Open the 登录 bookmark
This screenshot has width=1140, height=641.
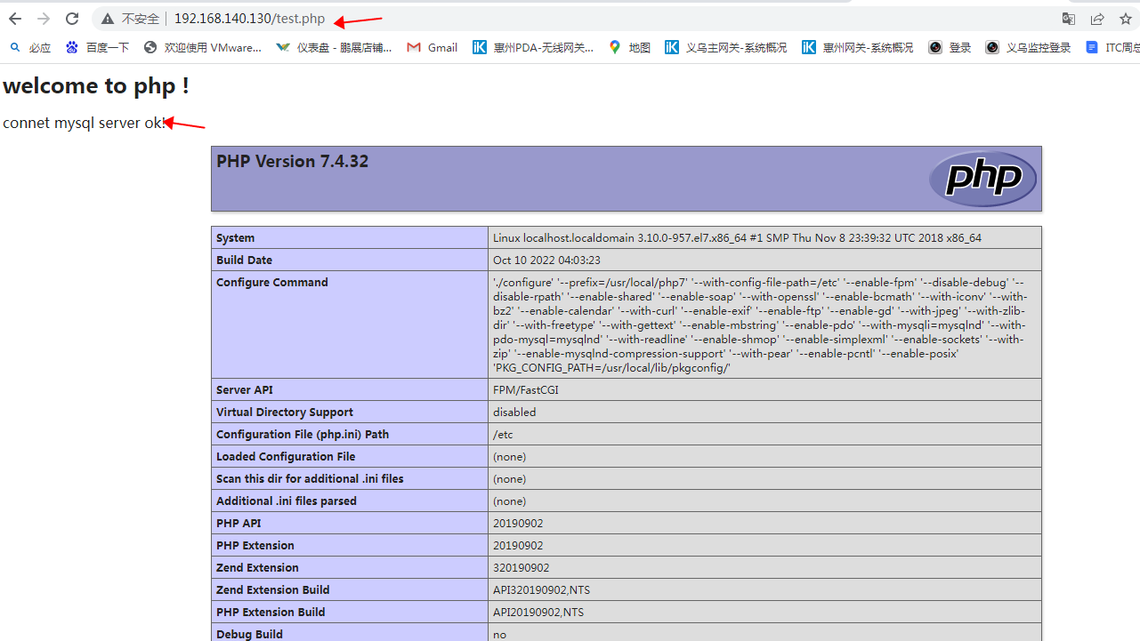(950, 47)
